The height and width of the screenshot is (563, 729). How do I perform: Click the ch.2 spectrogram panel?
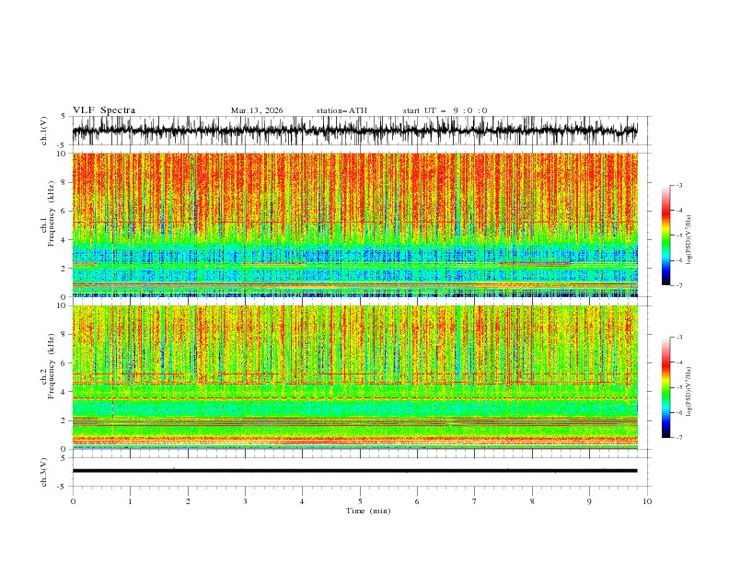point(354,377)
